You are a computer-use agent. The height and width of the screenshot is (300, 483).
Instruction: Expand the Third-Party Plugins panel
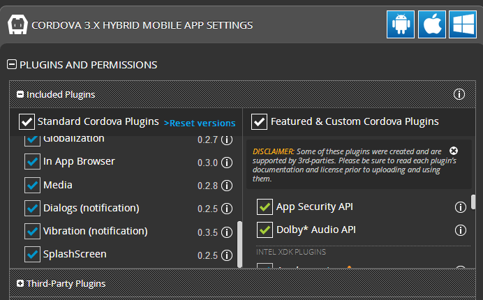20,284
